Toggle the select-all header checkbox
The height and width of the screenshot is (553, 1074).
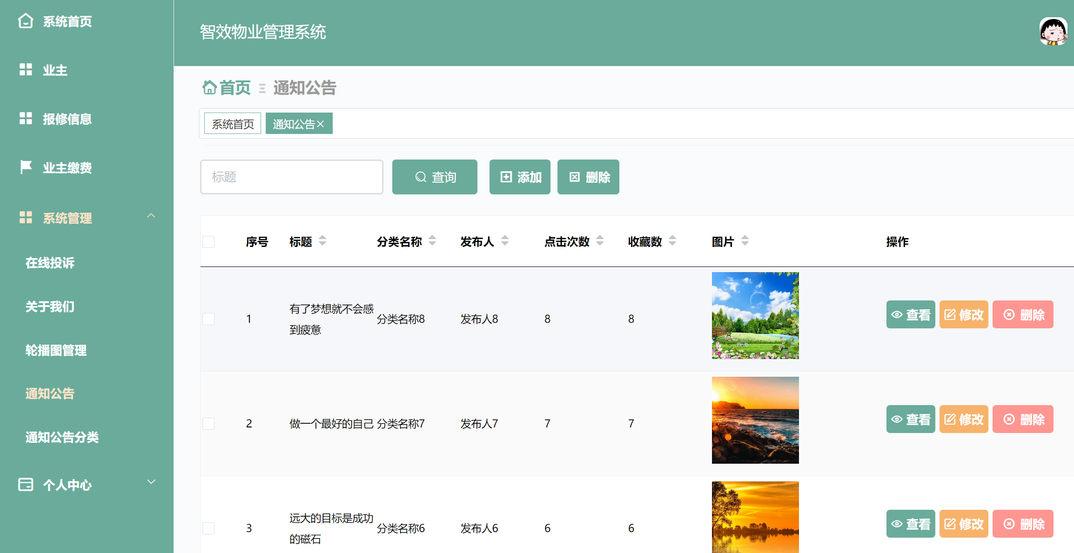(x=208, y=242)
